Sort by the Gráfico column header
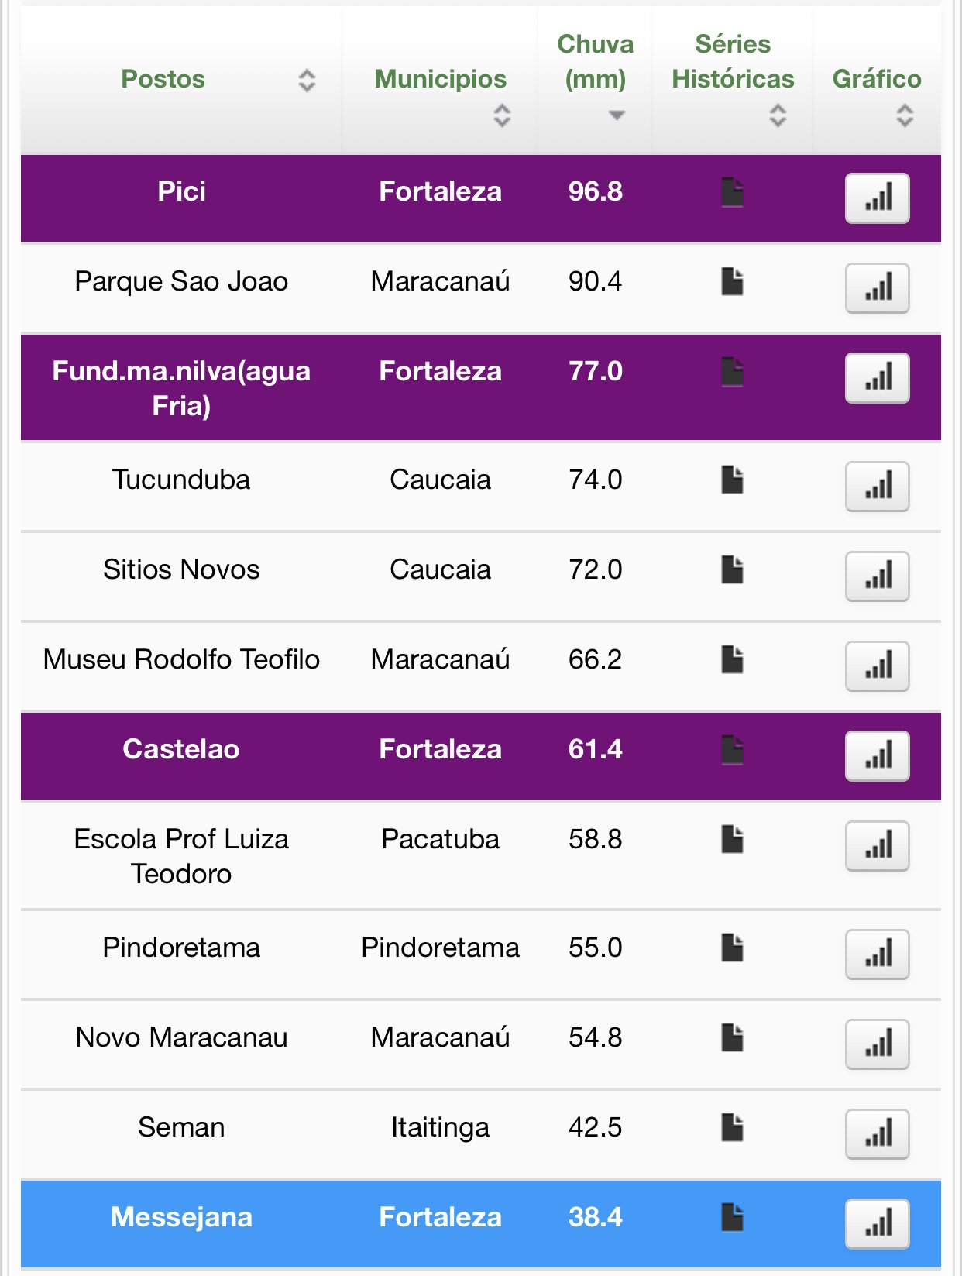The image size is (962, 1276). [x=877, y=81]
